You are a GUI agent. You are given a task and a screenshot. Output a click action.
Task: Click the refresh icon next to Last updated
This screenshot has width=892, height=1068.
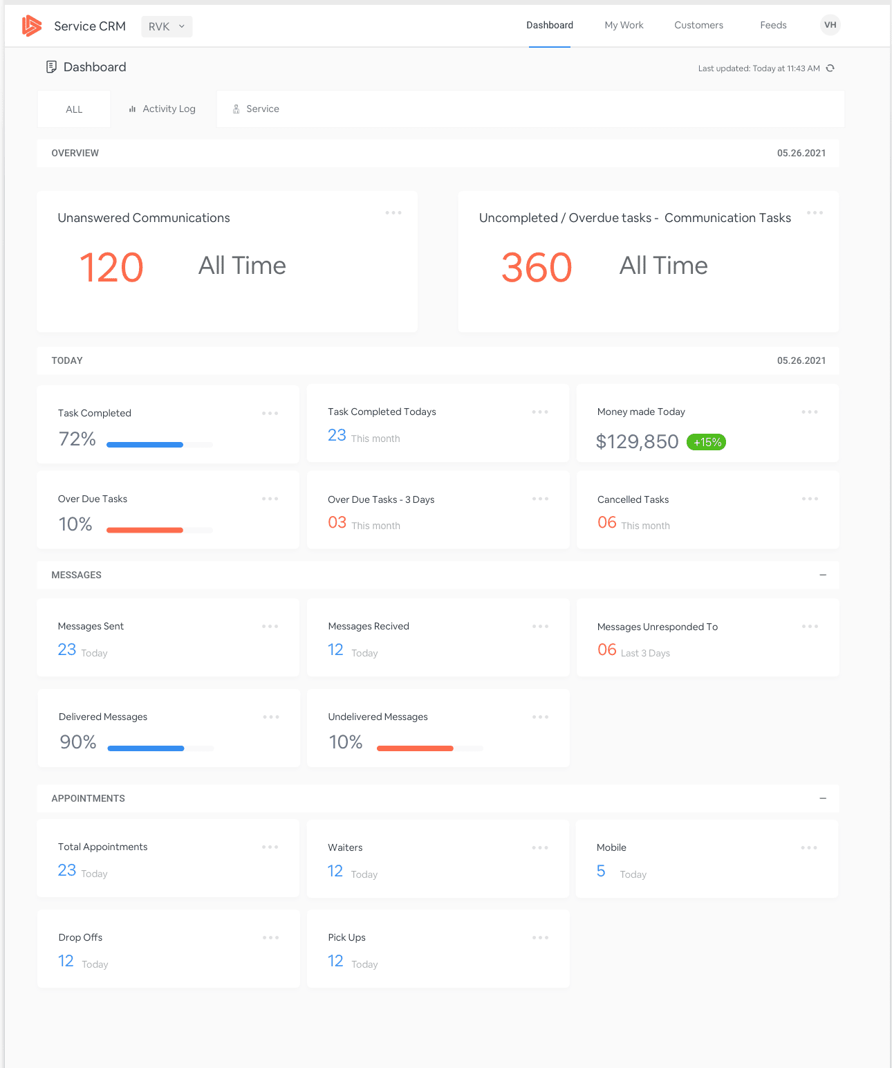point(830,68)
